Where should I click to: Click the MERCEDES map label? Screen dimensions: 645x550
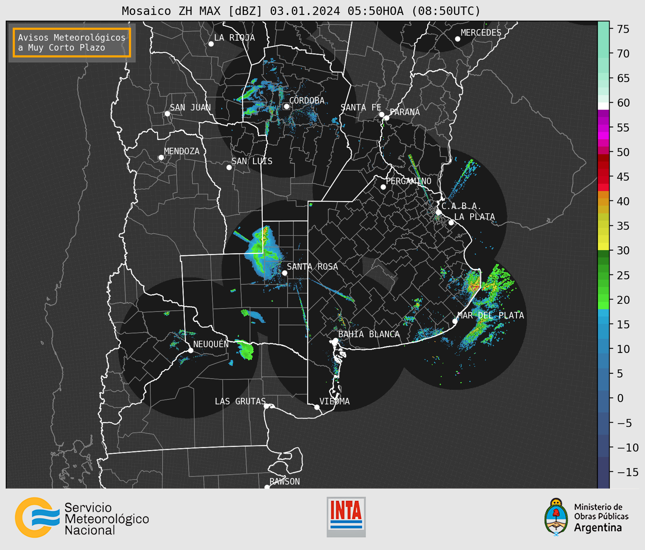pos(481,33)
